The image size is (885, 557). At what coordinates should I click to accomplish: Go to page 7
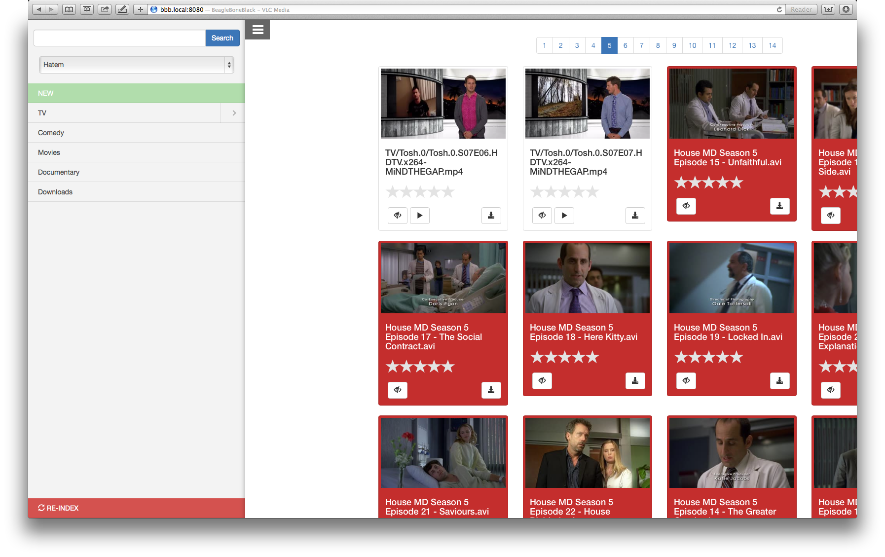pyautogui.click(x=642, y=45)
